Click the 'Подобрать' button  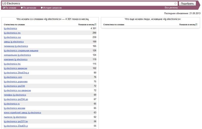[x=187, y=4]
